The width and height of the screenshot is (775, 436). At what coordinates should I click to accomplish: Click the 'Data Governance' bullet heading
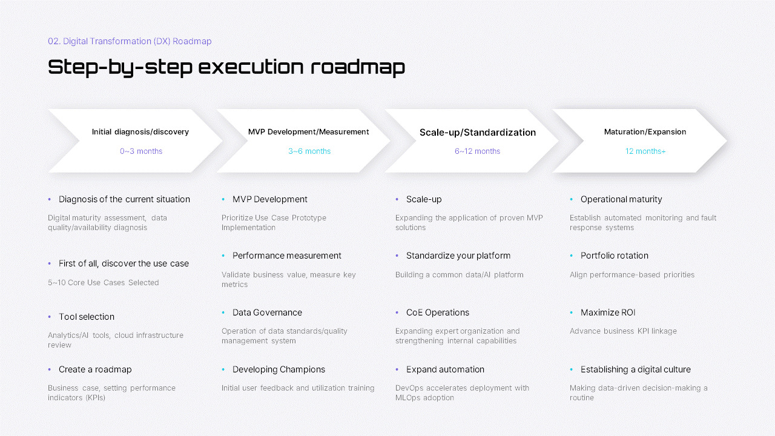(267, 312)
